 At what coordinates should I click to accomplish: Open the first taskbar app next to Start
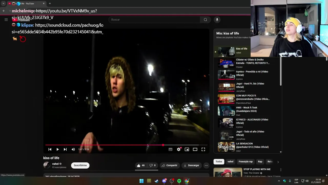click(x=149, y=181)
